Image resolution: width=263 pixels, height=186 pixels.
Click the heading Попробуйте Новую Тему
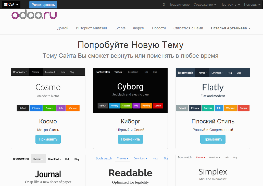pos(131,45)
